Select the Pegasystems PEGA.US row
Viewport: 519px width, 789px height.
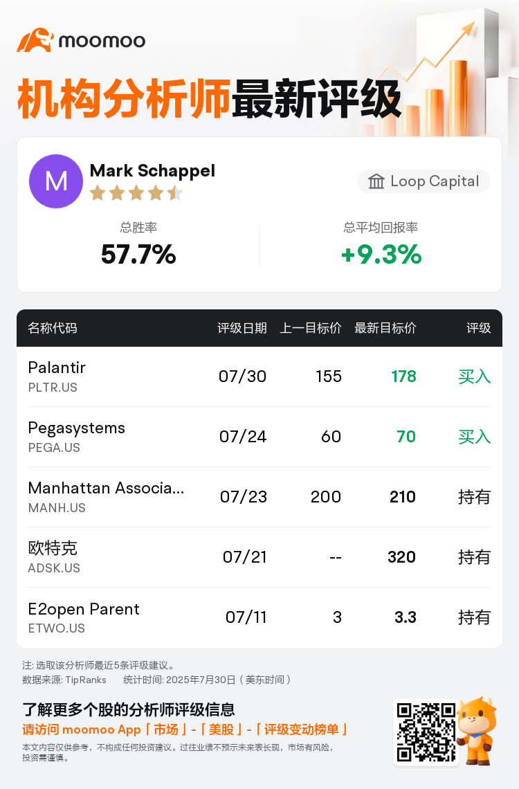[x=259, y=437]
